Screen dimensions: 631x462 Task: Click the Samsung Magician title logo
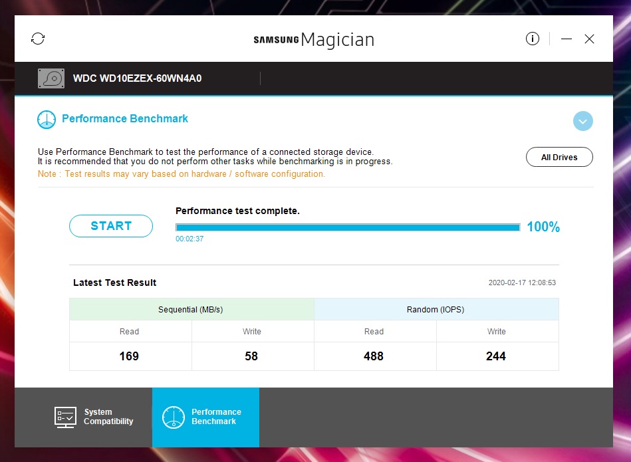click(x=314, y=39)
